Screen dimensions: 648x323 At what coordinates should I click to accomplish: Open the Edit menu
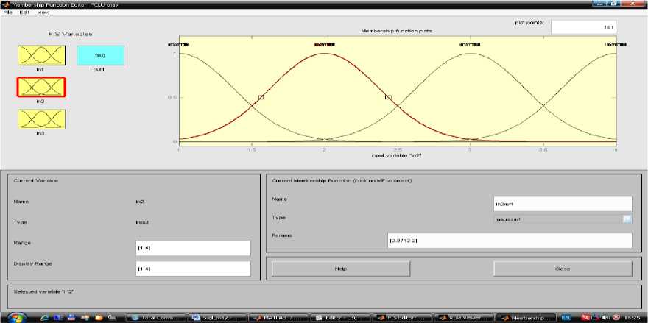click(x=24, y=13)
